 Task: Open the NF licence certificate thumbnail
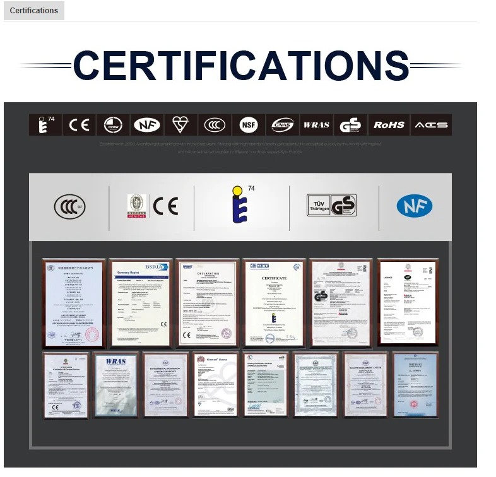[x=408, y=303]
